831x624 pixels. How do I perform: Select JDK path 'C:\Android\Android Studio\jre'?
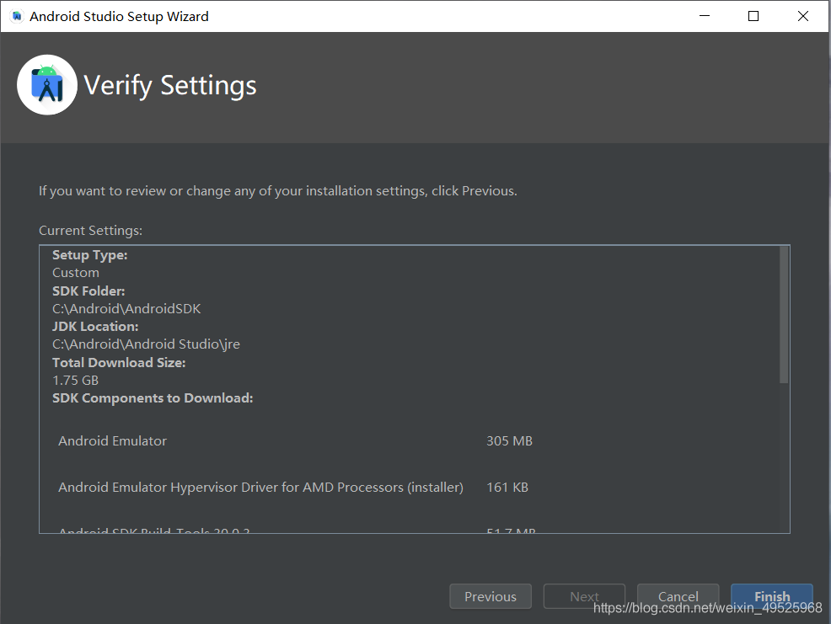tap(147, 344)
